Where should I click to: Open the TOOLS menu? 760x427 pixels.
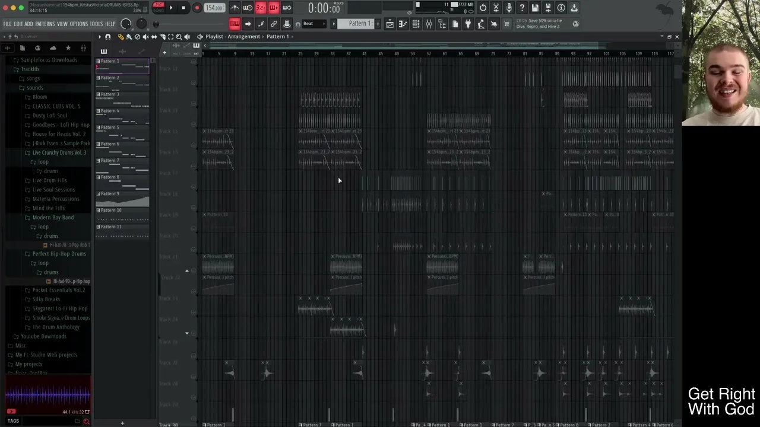coord(96,24)
